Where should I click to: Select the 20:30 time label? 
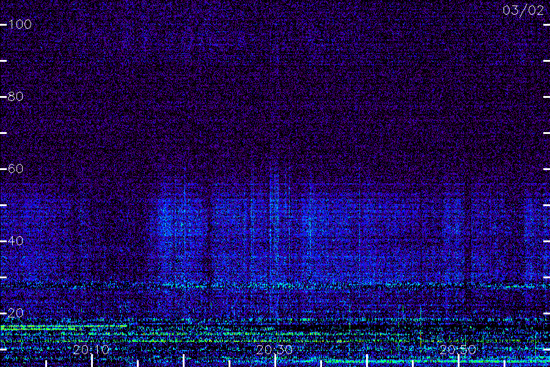[x=274, y=349]
